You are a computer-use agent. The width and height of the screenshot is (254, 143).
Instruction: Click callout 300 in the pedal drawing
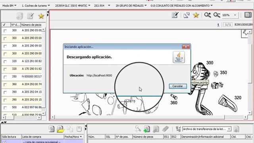pos(210,63)
